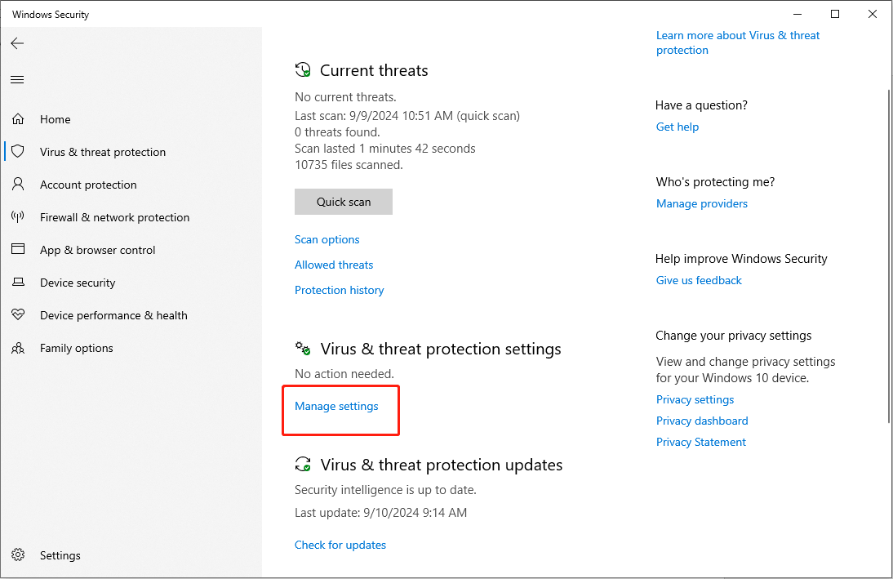Select the Device security laptop icon
The height and width of the screenshot is (579, 893).
18,283
